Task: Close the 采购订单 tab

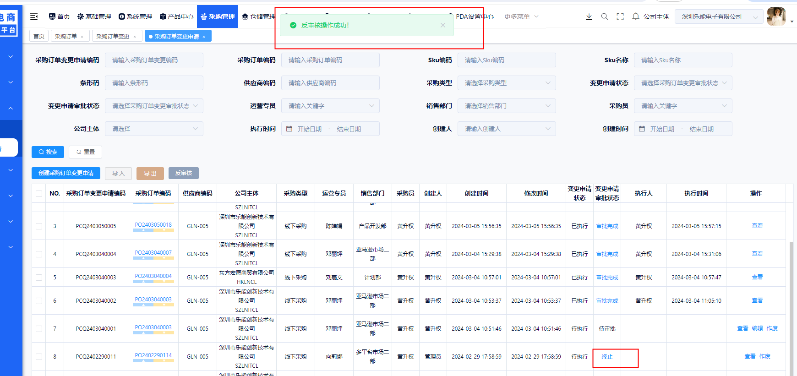Action: 82,37
